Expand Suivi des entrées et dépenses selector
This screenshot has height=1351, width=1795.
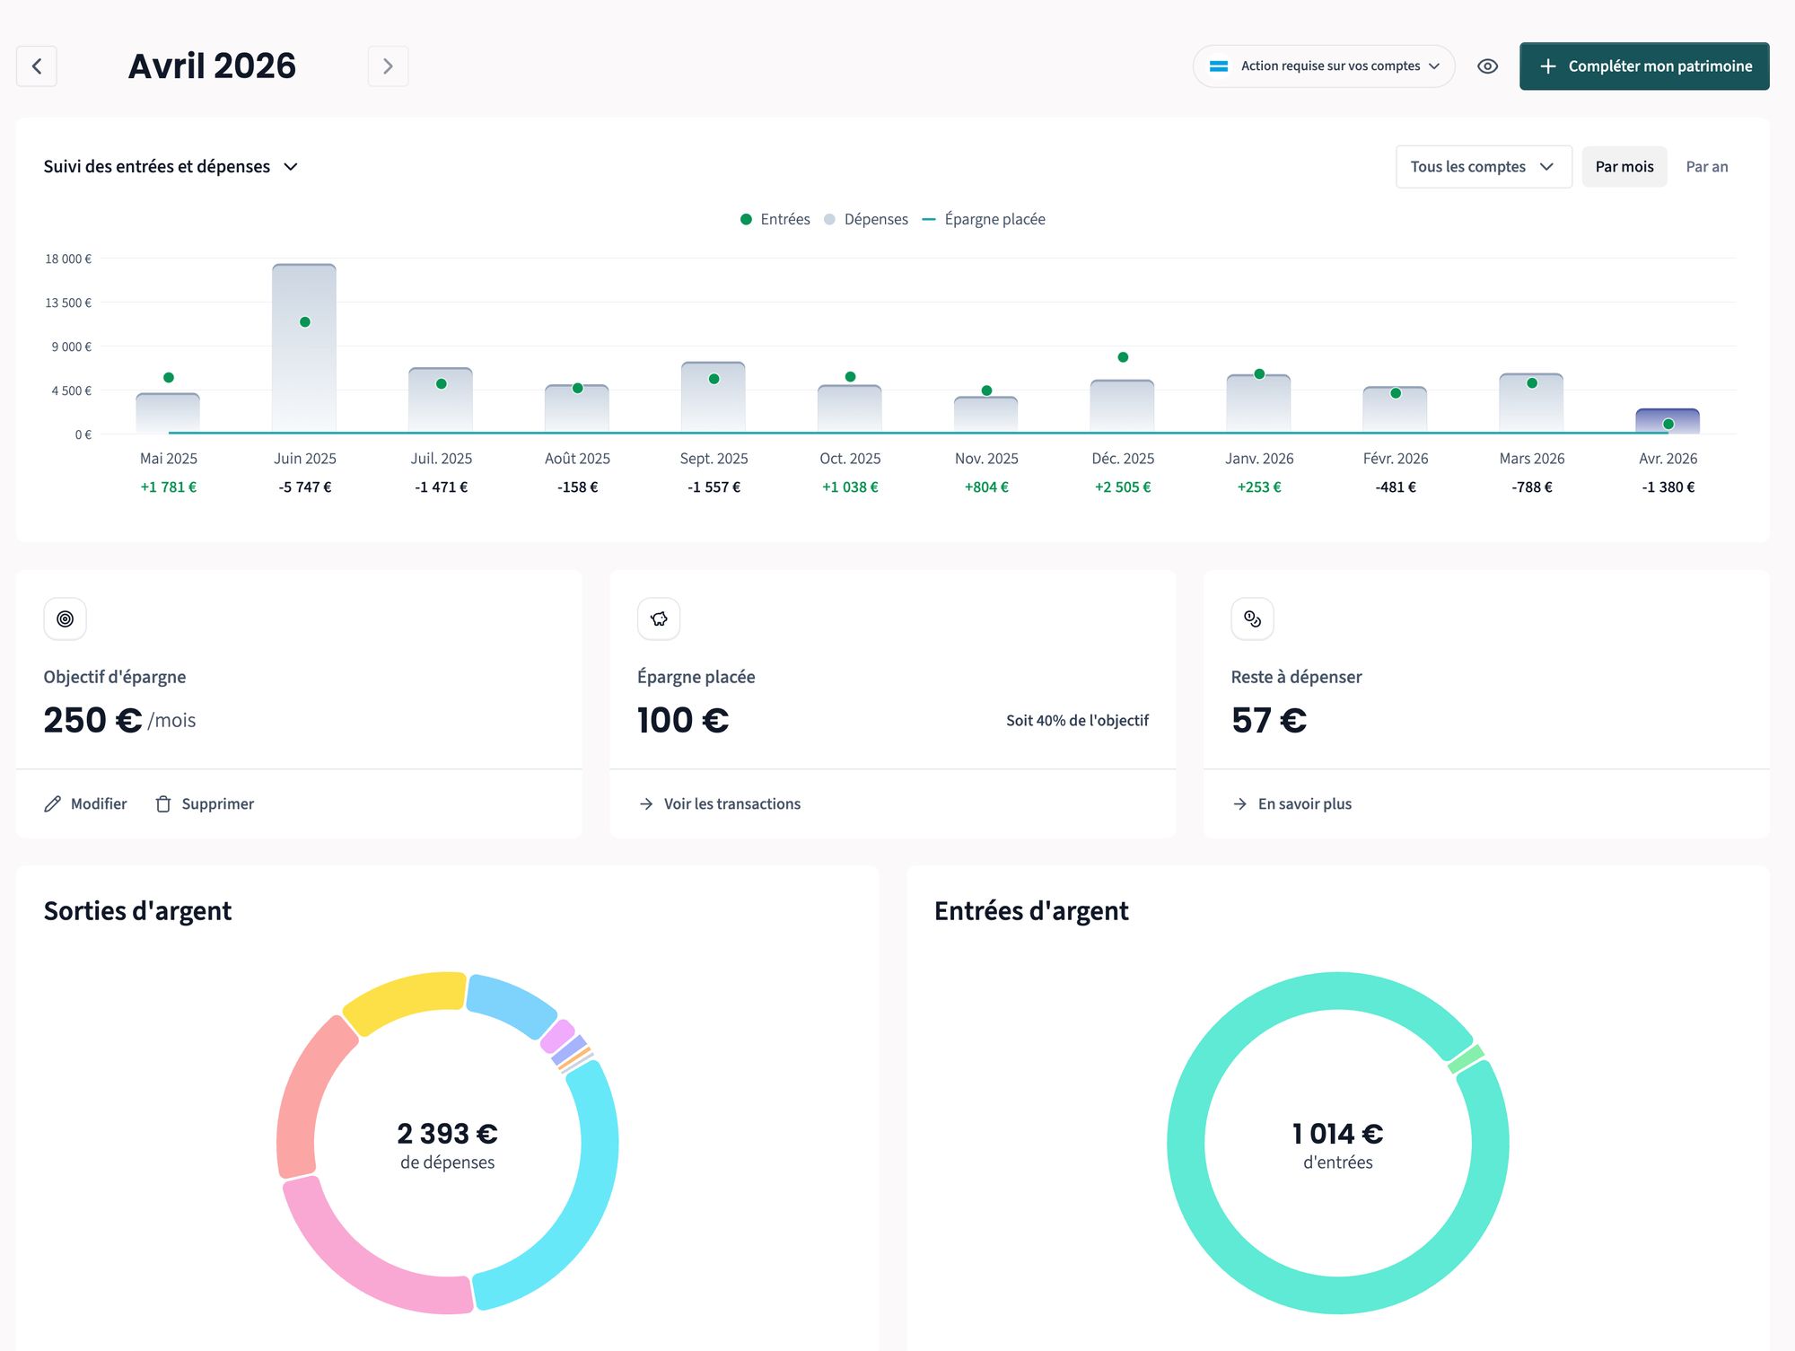click(171, 167)
